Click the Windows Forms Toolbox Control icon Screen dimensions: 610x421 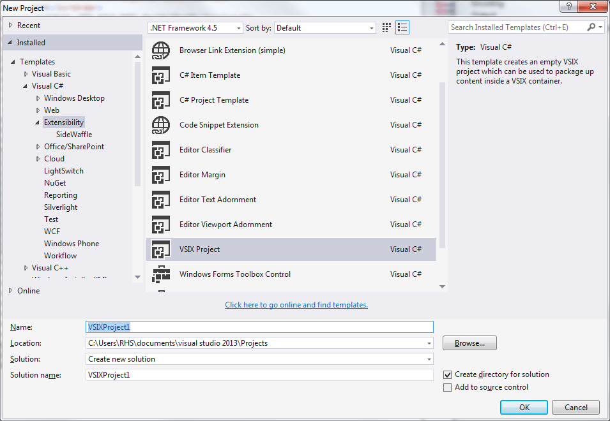point(160,274)
